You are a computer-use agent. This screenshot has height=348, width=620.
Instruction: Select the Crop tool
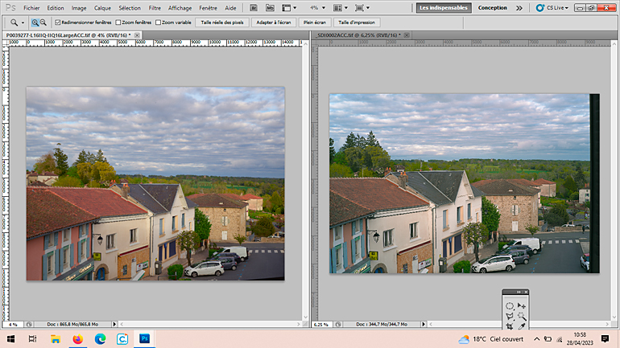[x=510, y=326]
